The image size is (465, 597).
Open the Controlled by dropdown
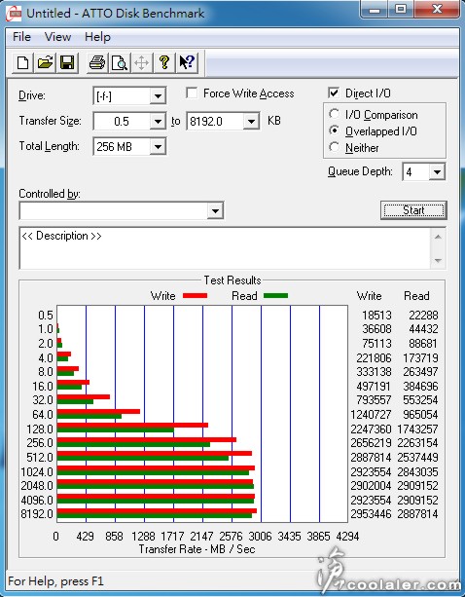pyautogui.click(x=215, y=210)
